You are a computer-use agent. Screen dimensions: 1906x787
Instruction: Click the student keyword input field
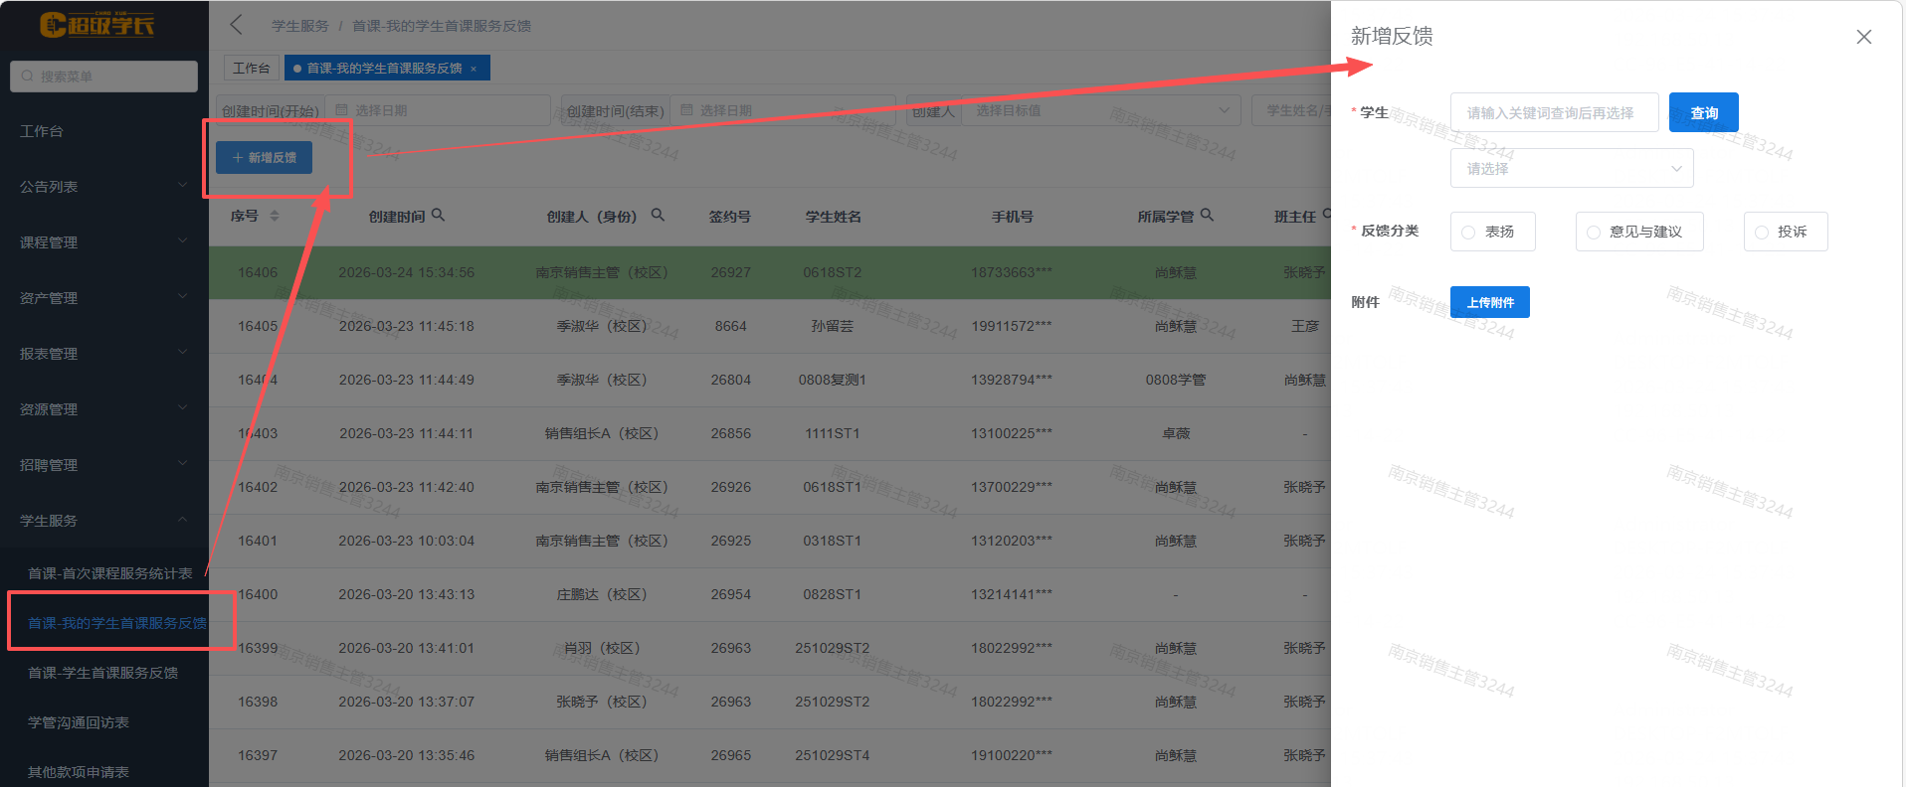1553,113
